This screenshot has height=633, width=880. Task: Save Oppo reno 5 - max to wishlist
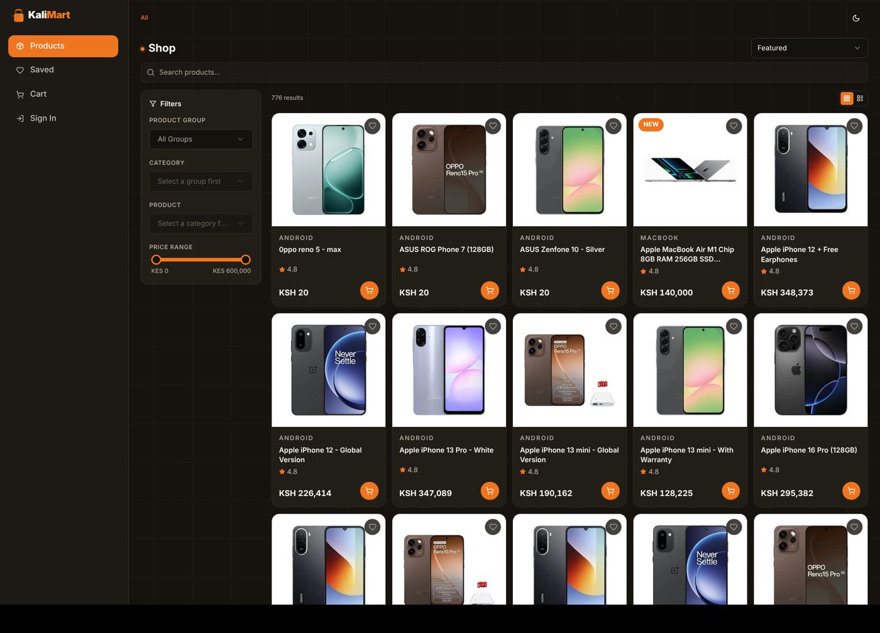(x=373, y=126)
